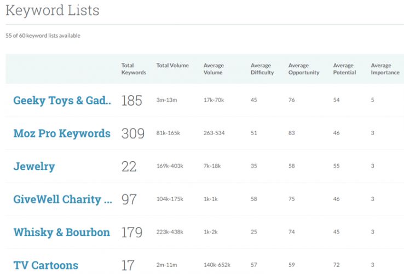Sort by Total Volume column header
The height and width of the screenshot is (274, 404).
[x=172, y=66]
